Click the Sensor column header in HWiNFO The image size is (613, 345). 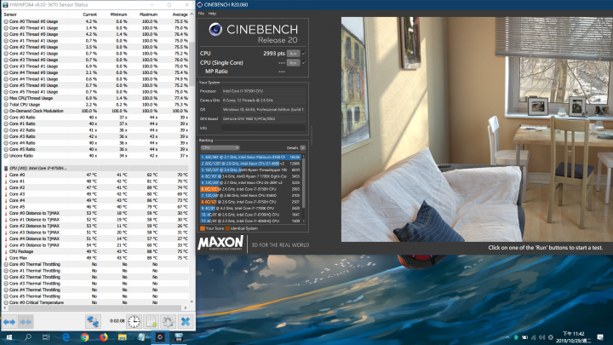pyautogui.click(x=10, y=14)
